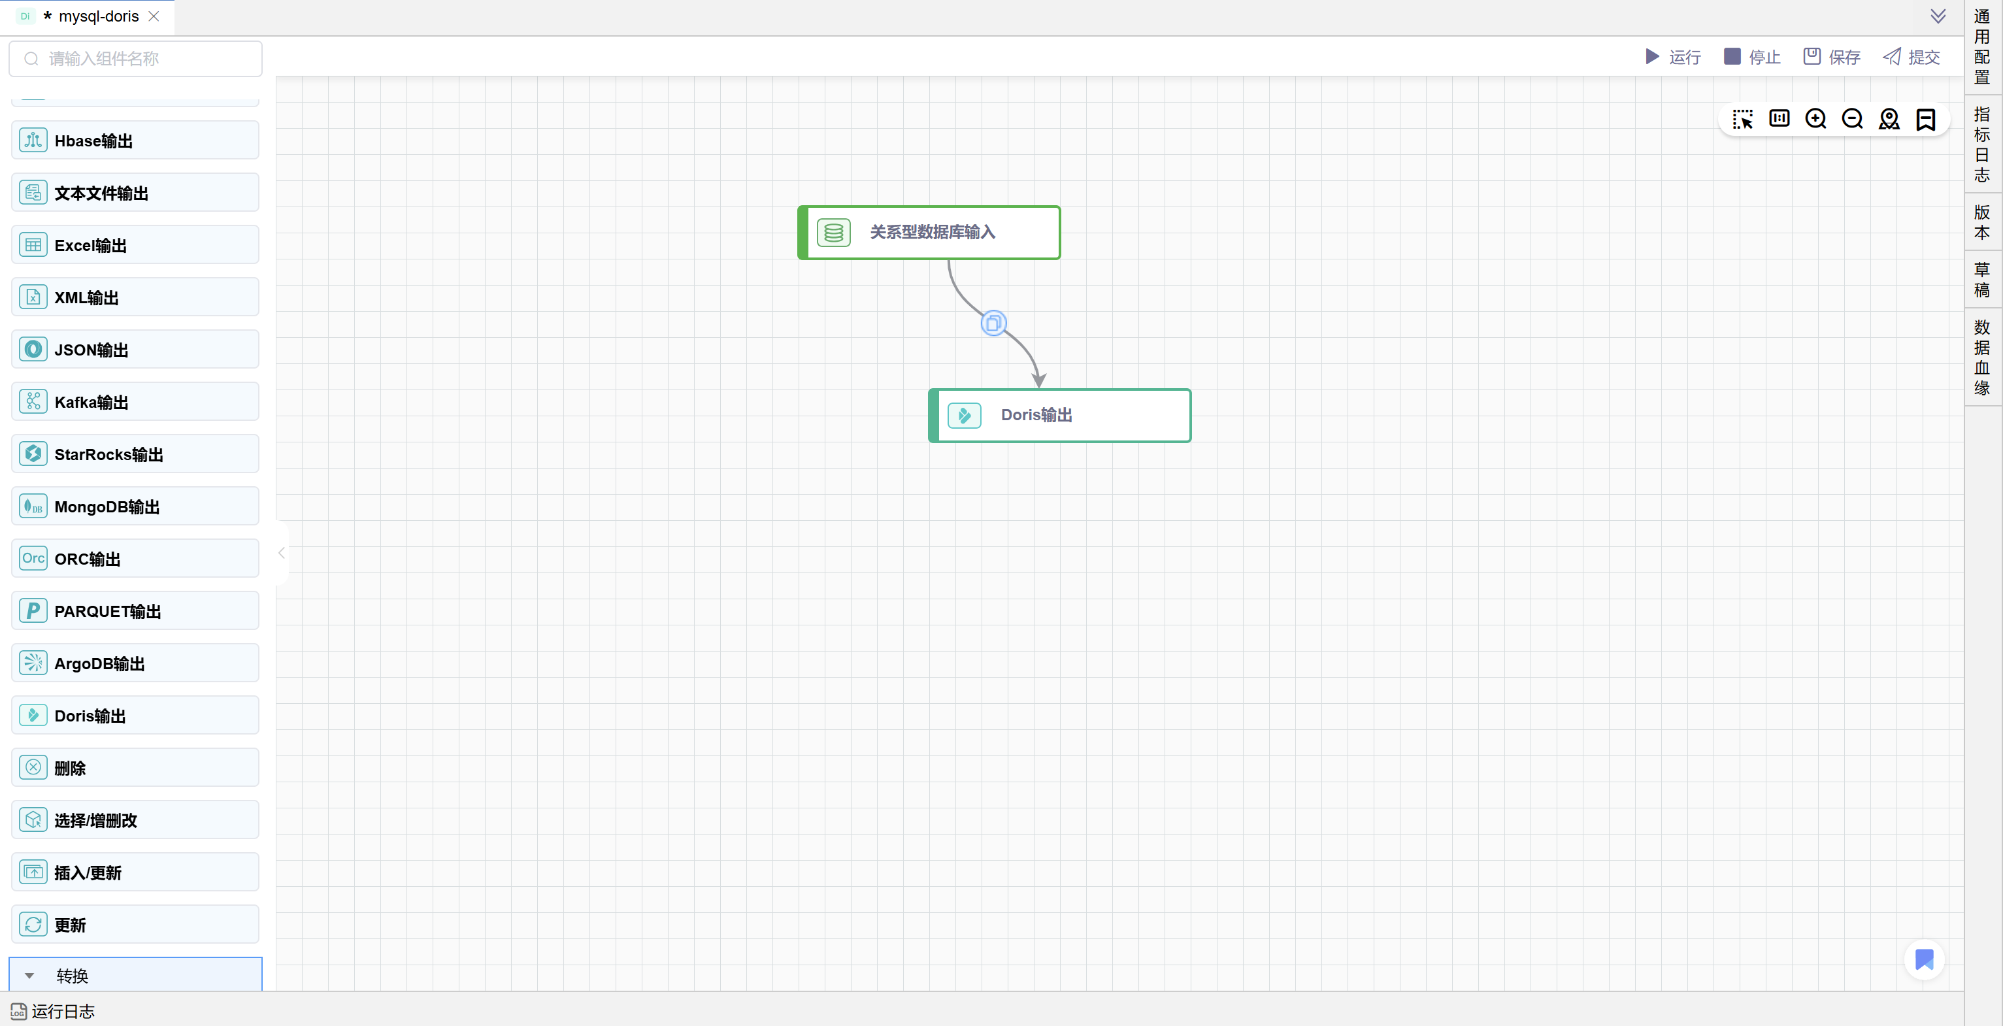Click the 运行 button
This screenshot has height=1026, width=2003.
(x=1672, y=57)
